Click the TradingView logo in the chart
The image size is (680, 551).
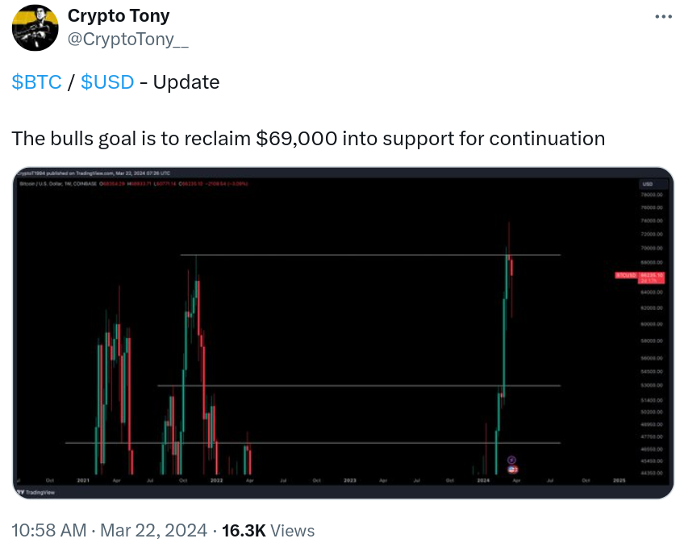pos(36,492)
